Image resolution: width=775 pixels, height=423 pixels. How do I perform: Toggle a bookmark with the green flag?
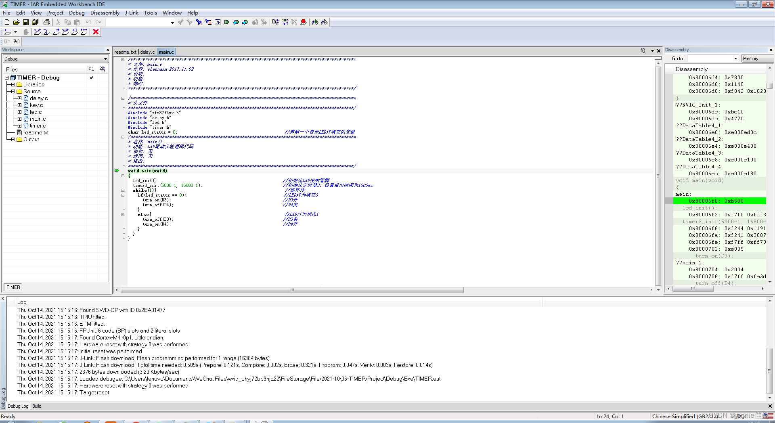[x=227, y=22]
